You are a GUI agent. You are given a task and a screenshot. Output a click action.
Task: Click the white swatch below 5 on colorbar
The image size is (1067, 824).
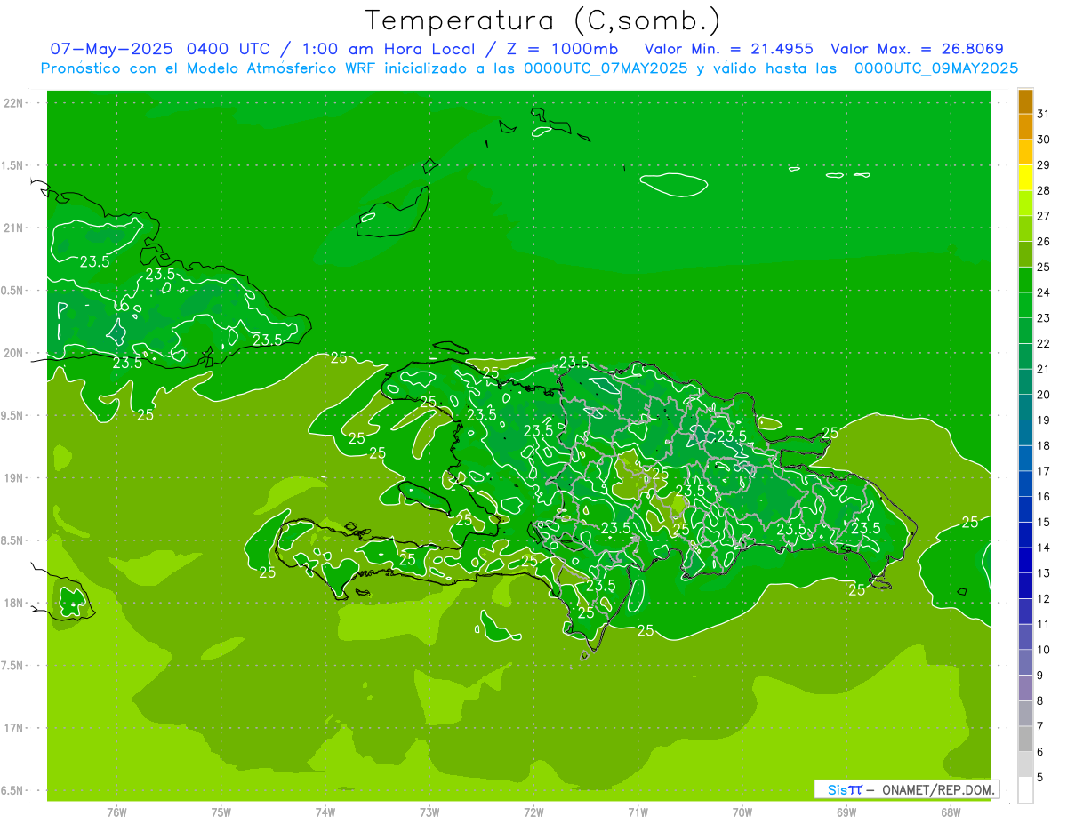pos(1025,790)
